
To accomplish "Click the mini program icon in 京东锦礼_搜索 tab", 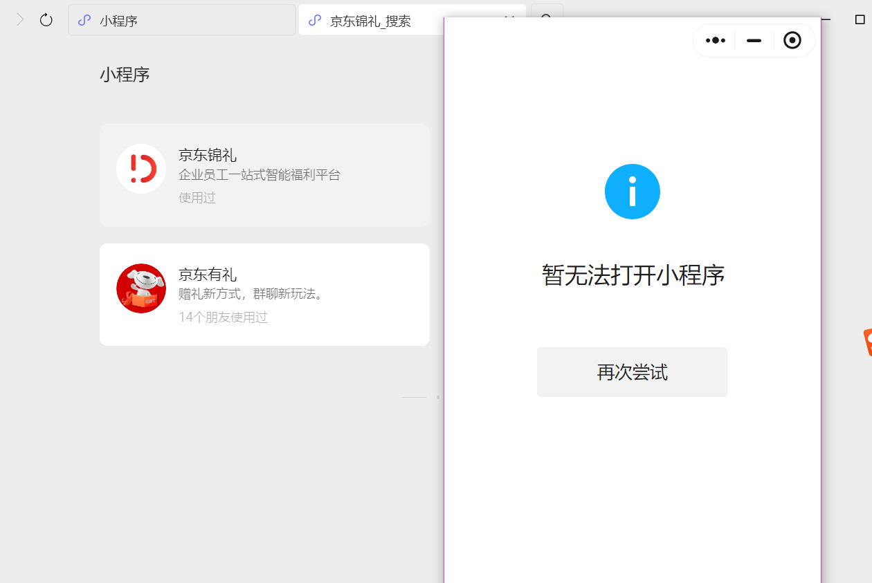I will click(315, 20).
